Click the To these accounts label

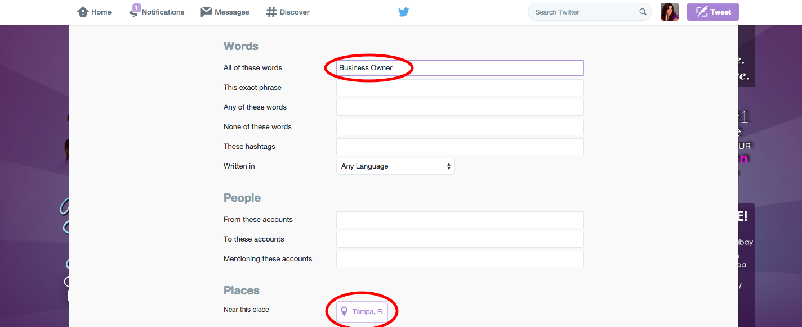[x=254, y=239]
